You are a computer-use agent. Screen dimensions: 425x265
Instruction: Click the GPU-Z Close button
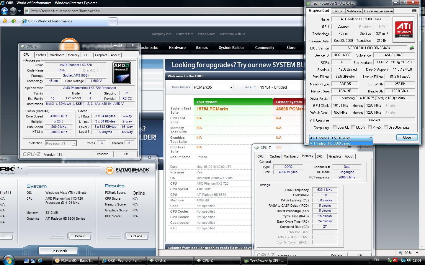pyautogui.click(x=407, y=138)
